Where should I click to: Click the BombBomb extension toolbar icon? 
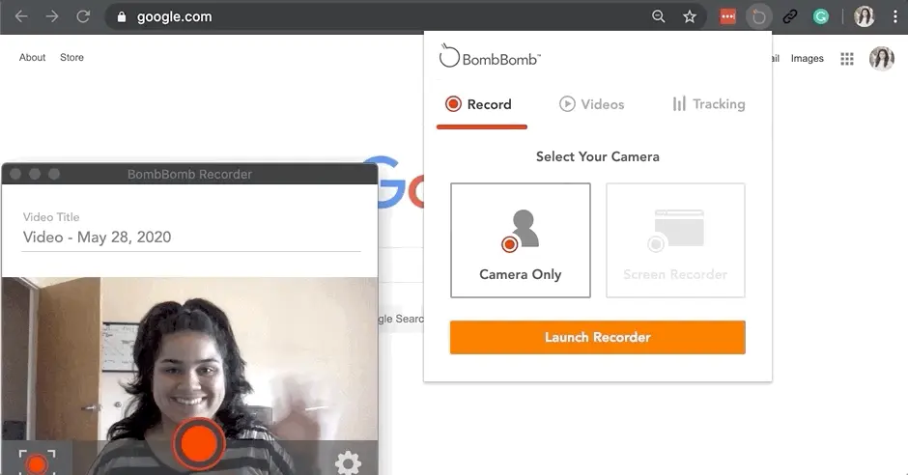click(758, 16)
